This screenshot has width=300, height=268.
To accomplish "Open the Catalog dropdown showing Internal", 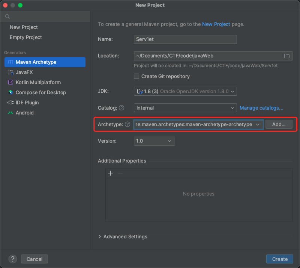I will (185, 108).
